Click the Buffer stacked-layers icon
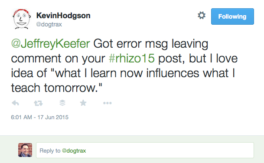The width and height of the screenshot is (264, 163). pos(62,103)
